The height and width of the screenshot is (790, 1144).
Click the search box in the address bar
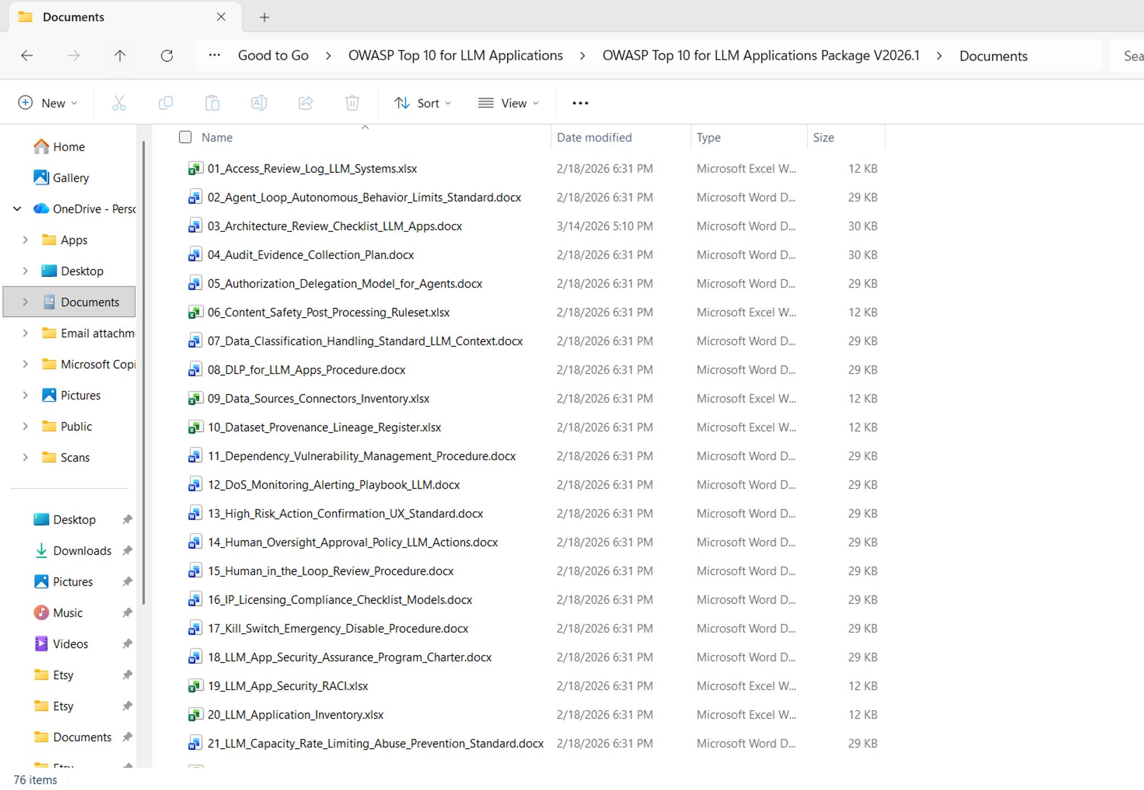pos(1126,56)
